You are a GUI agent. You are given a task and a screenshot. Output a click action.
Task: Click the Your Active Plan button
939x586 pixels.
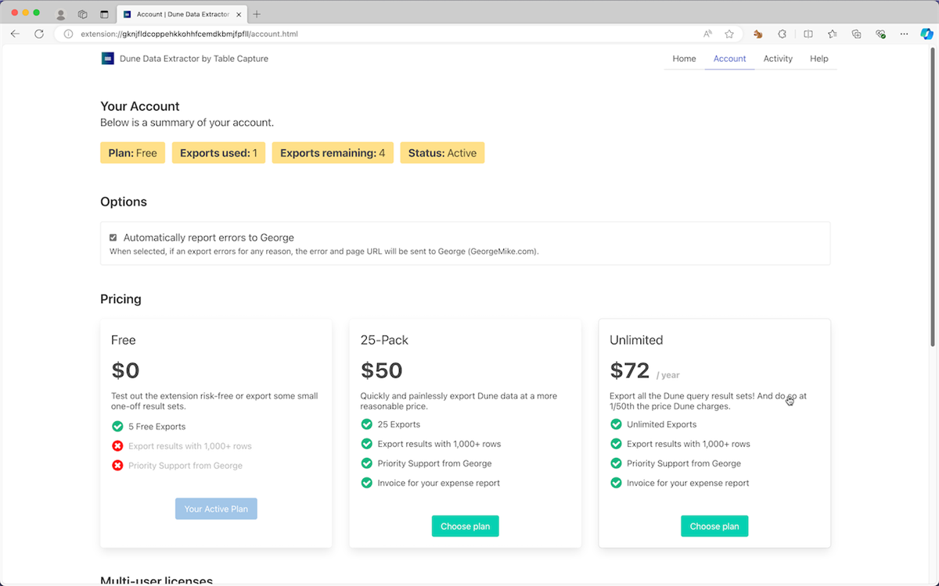(x=216, y=509)
